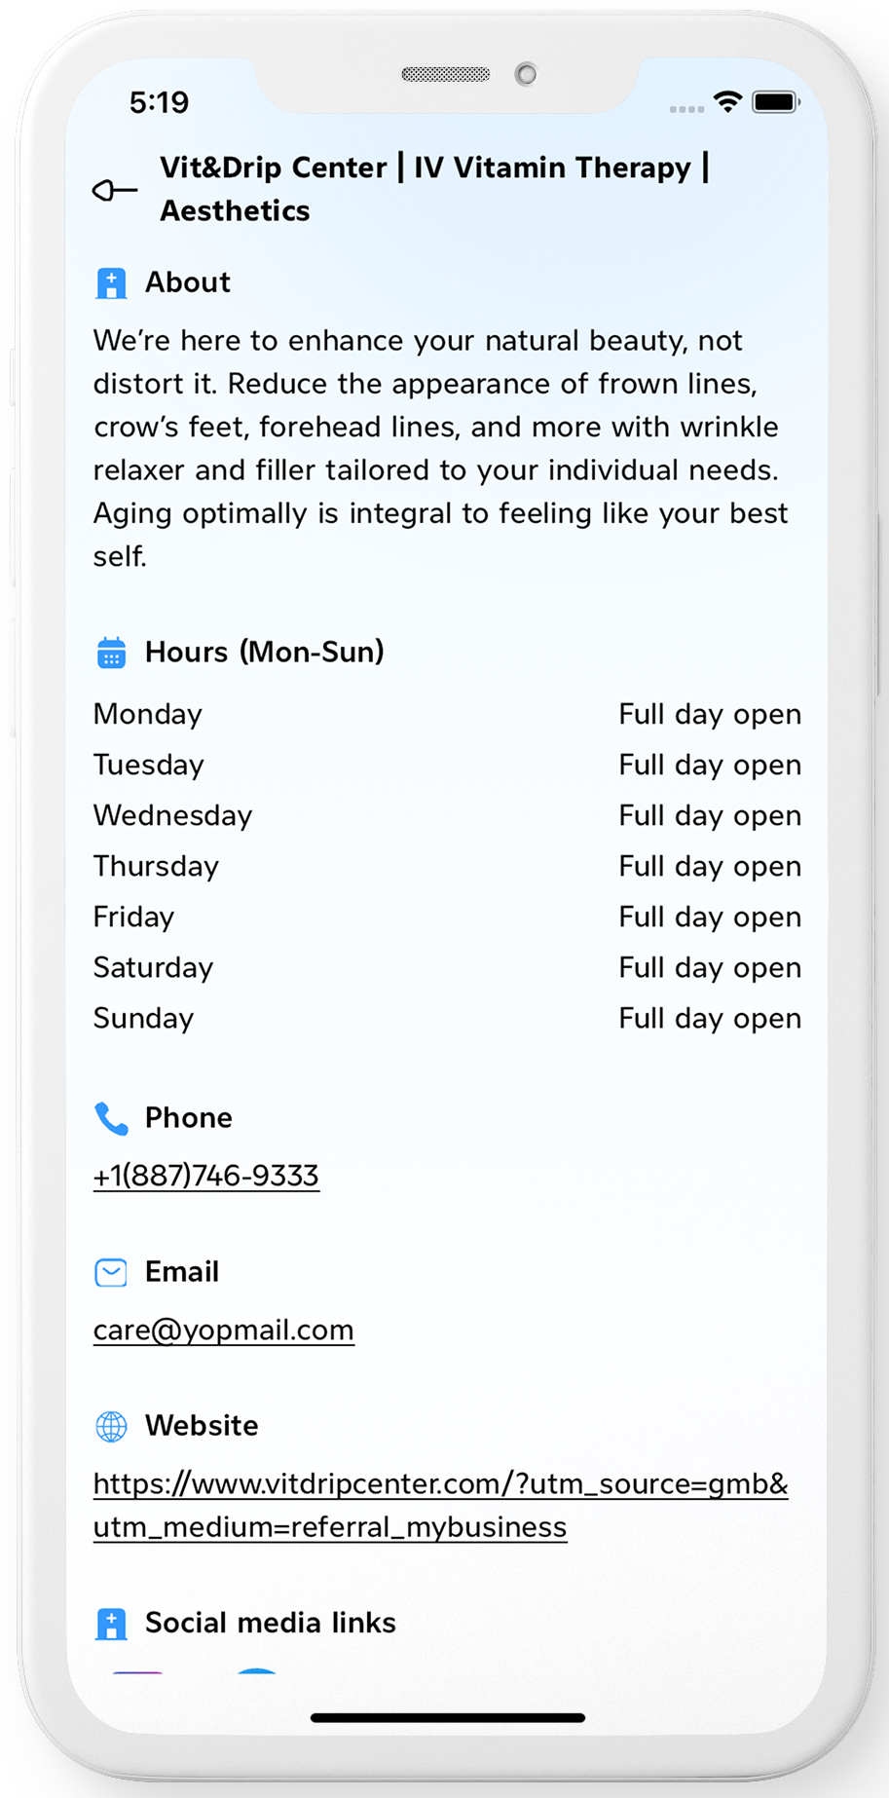Tap the home indicator bar

click(447, 1718)
